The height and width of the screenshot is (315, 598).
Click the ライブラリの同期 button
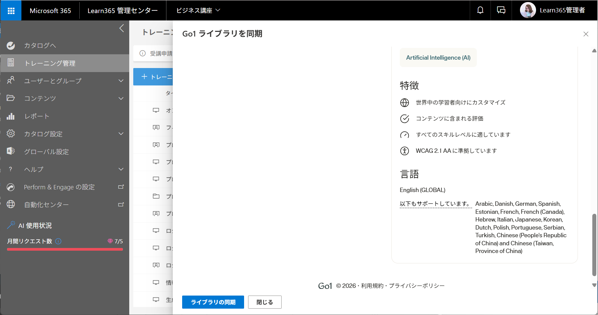(x=213, y=302)
